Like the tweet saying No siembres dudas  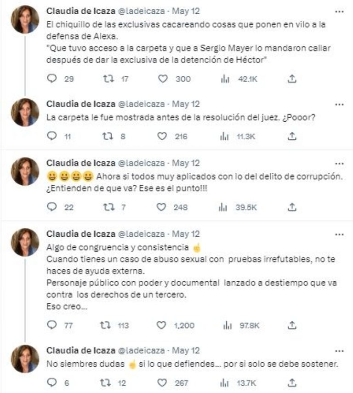pos(163,381)
